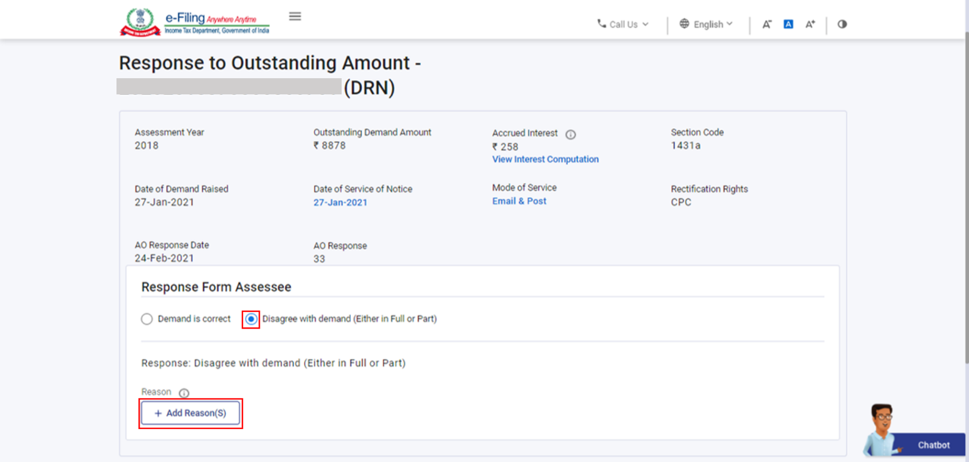Increase the page font size
The image size is (969, 462).
point(810,25)
